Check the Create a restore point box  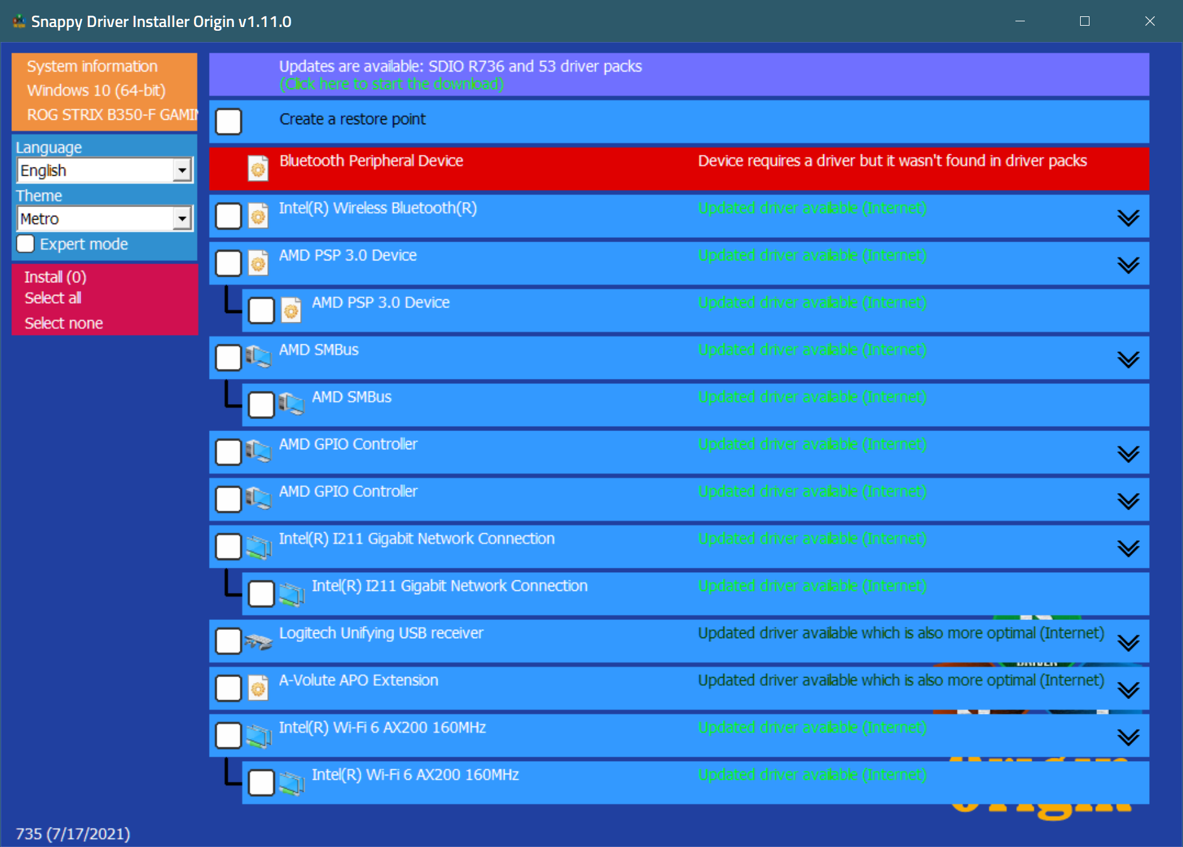pos(228,121)
